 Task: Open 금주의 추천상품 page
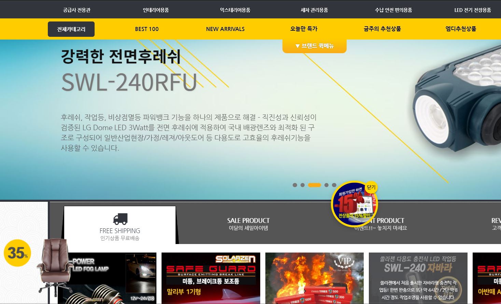pos(382,29)
